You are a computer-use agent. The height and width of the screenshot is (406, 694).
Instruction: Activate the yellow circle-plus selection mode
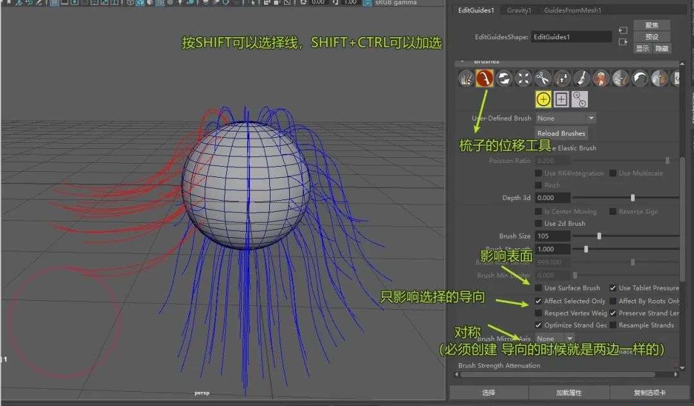coord(544,99)
